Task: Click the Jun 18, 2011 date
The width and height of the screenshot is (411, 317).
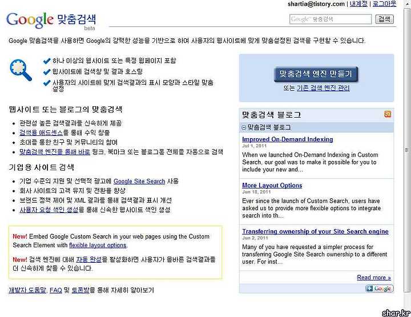Action: click(x=256, y=192)
